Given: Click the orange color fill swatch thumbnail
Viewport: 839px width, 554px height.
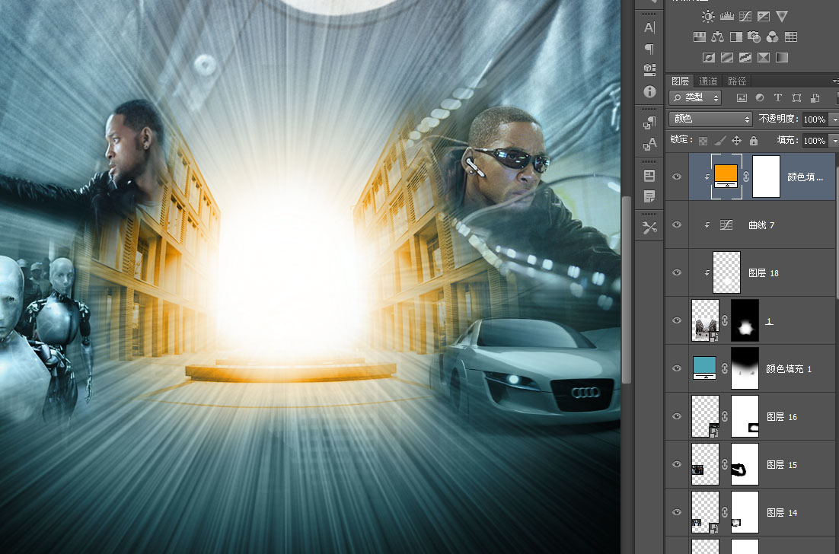Looking at the screenshot, I should coord(726,177).
